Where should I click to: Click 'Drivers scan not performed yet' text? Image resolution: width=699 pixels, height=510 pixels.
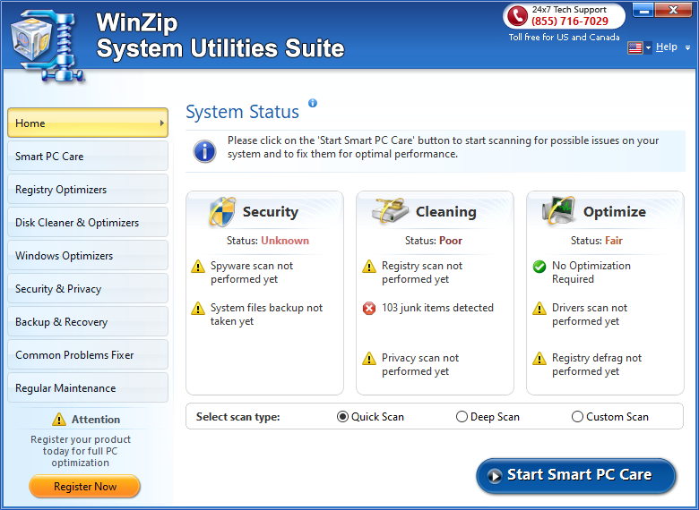[x=590, y=314]
